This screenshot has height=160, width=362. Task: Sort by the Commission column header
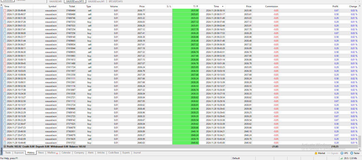(x=271, y=6)
